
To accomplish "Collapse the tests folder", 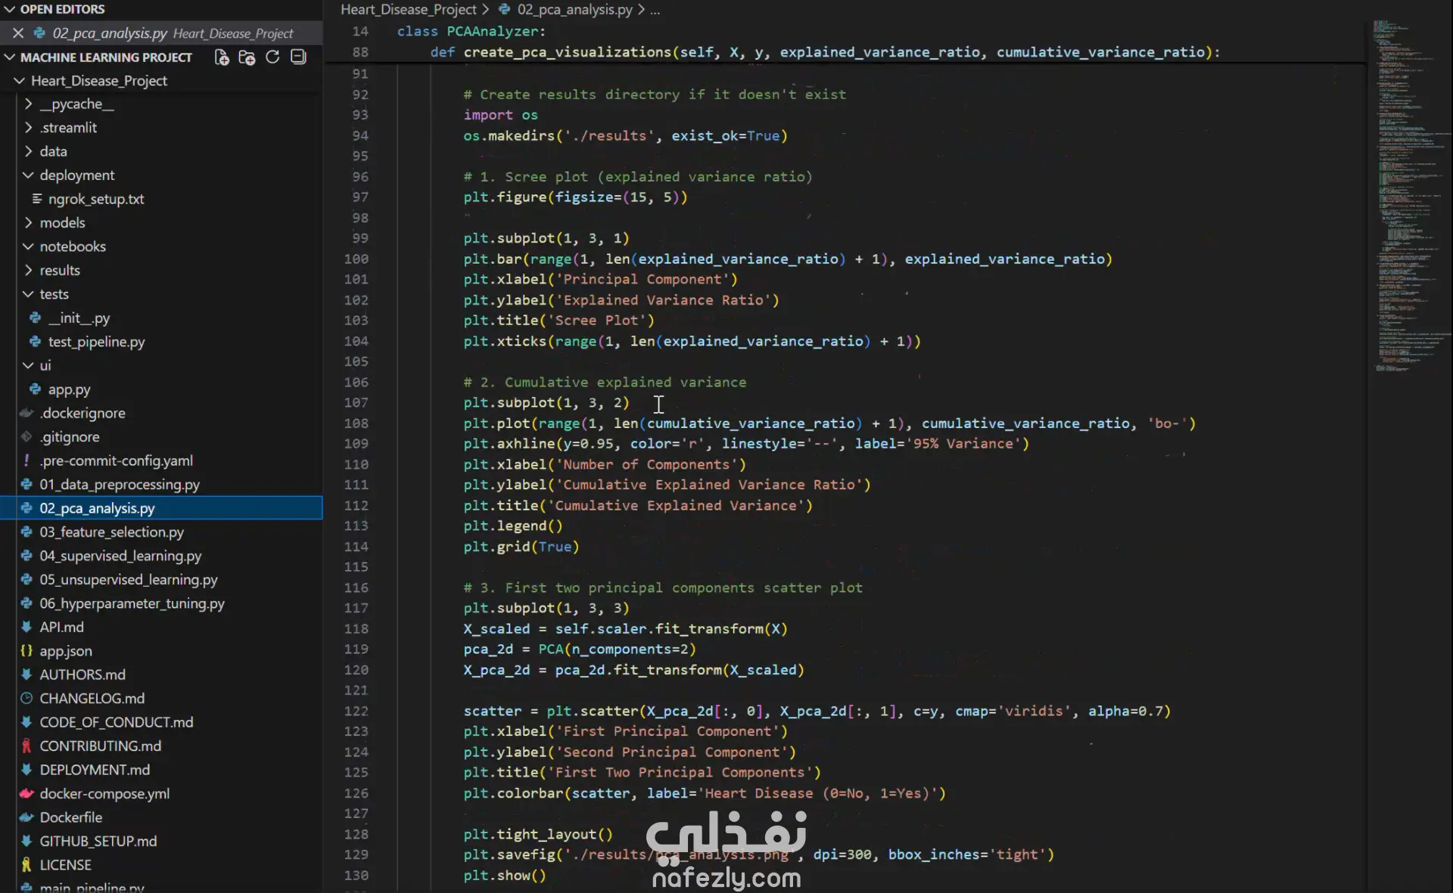I will pyautogui.click(x=54, y=294).
